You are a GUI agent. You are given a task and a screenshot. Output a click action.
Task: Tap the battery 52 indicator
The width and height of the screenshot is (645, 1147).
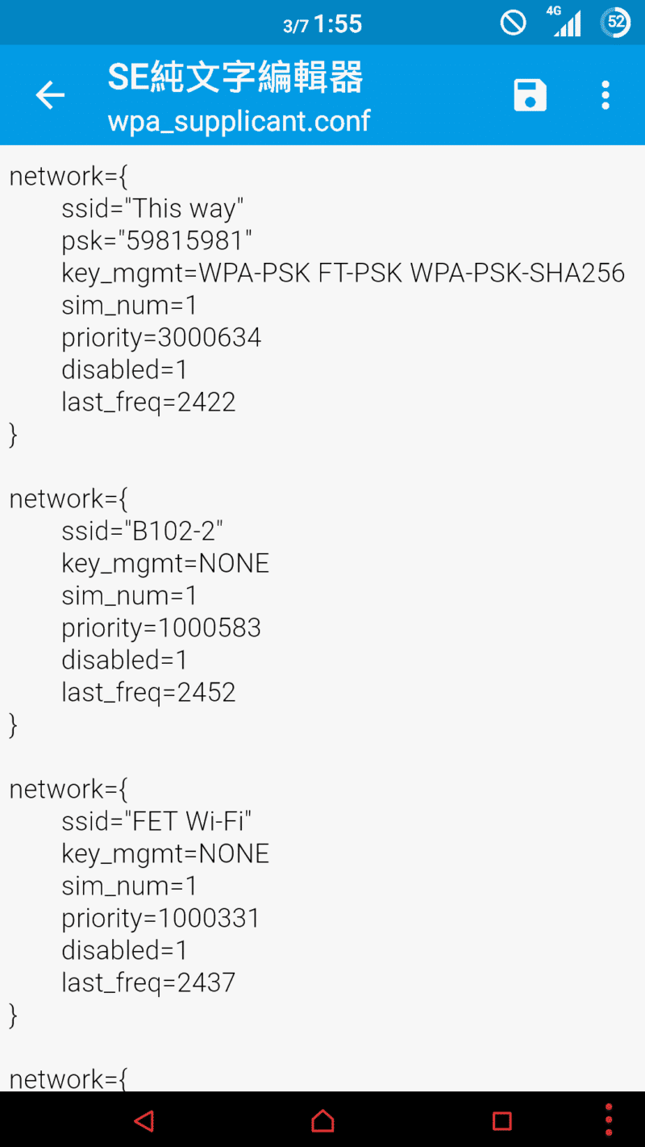[x=615, y=23]
